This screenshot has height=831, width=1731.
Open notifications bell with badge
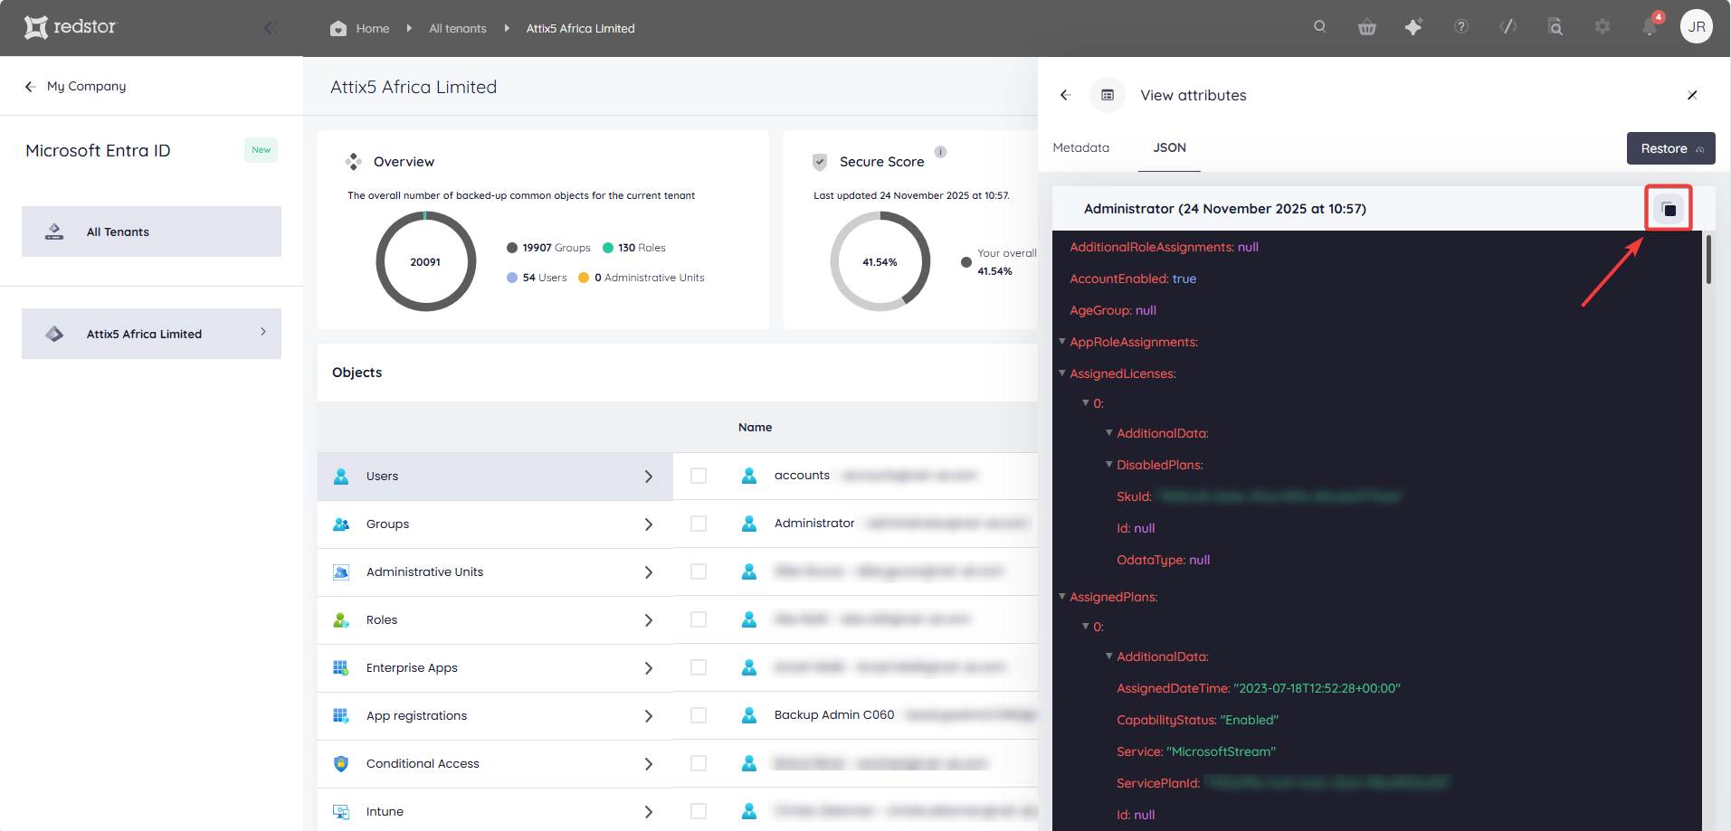(1651, 25)
